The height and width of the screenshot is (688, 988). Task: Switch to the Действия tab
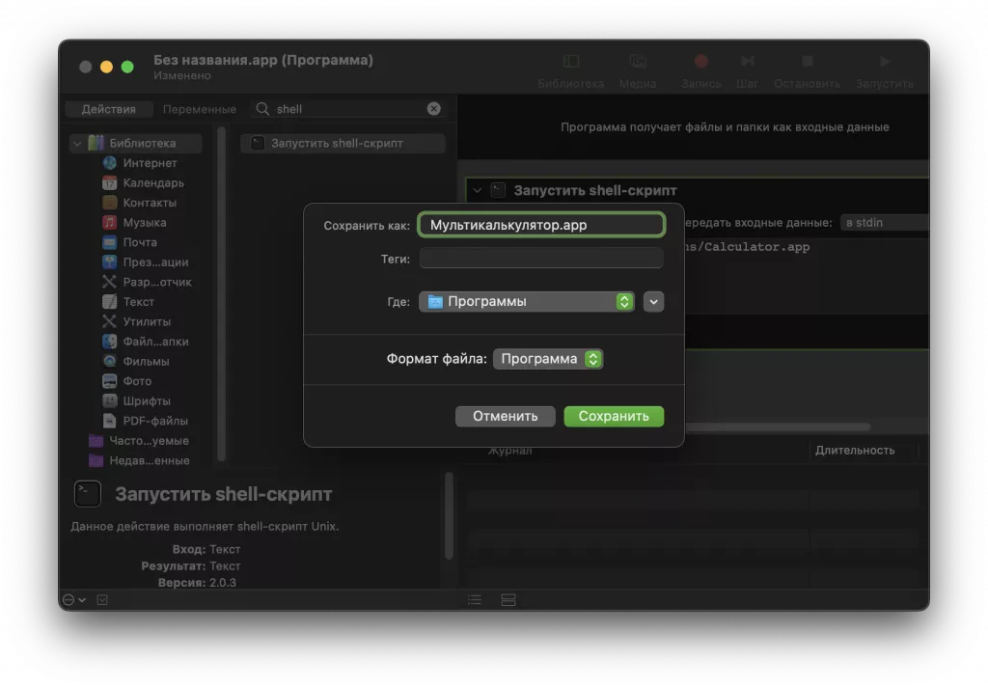[108, 109]
